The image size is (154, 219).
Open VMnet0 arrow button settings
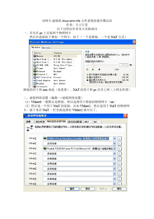coord(120,139)
